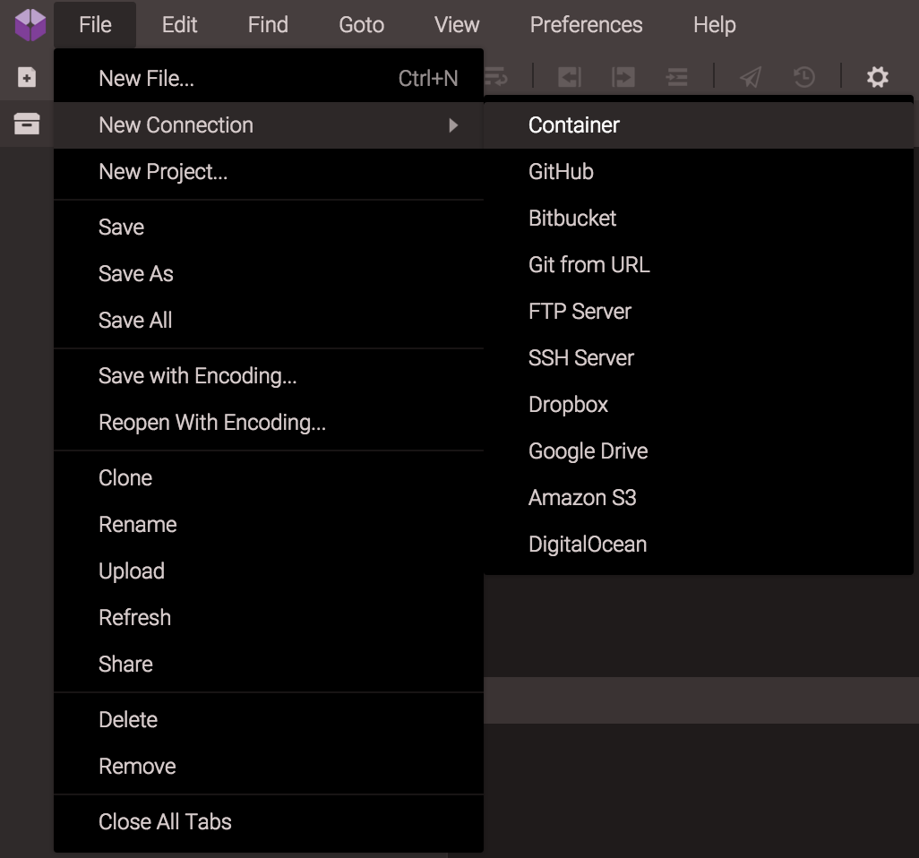Image resolution: width=919 pixels, height=858 pixels.
Task: Open the Edit menu
Action: tap(179, 24)
